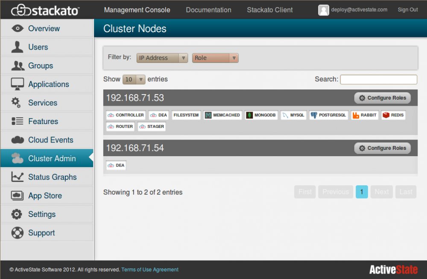The width and height of the screenshot is (427, 279).
Task: Click the user avatar icon in header
Action: [324, 10]
